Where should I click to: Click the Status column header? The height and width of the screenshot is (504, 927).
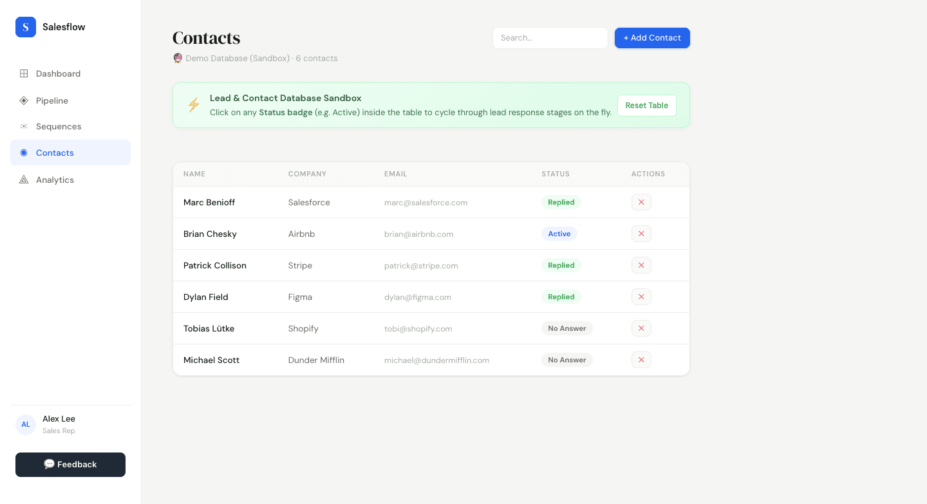coord(556,174)
